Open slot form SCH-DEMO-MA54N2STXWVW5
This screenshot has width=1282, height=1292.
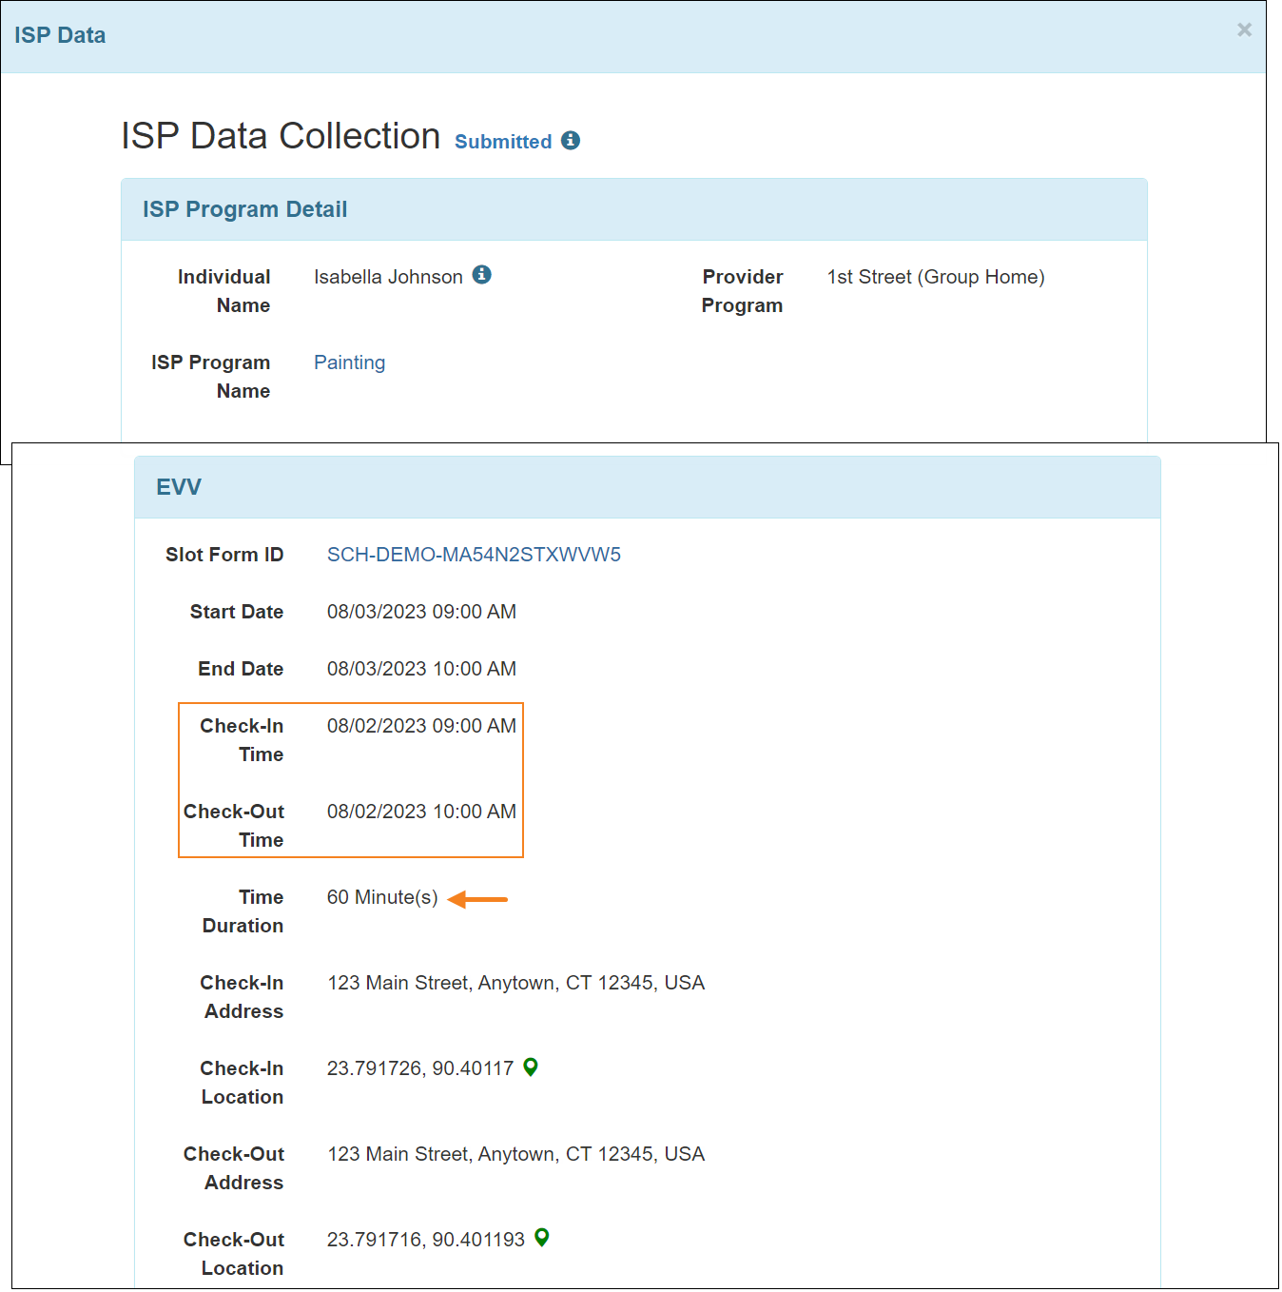(474, 555)
